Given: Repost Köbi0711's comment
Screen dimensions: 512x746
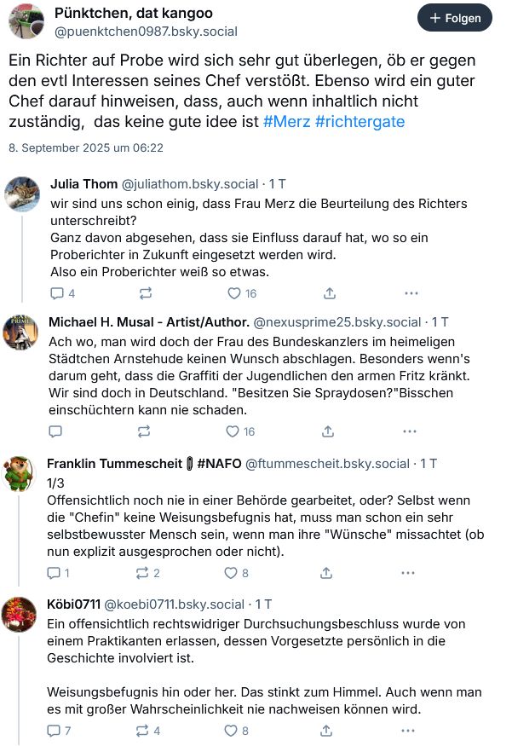Looking at the screenshot, I should click(x=146, y=731).
